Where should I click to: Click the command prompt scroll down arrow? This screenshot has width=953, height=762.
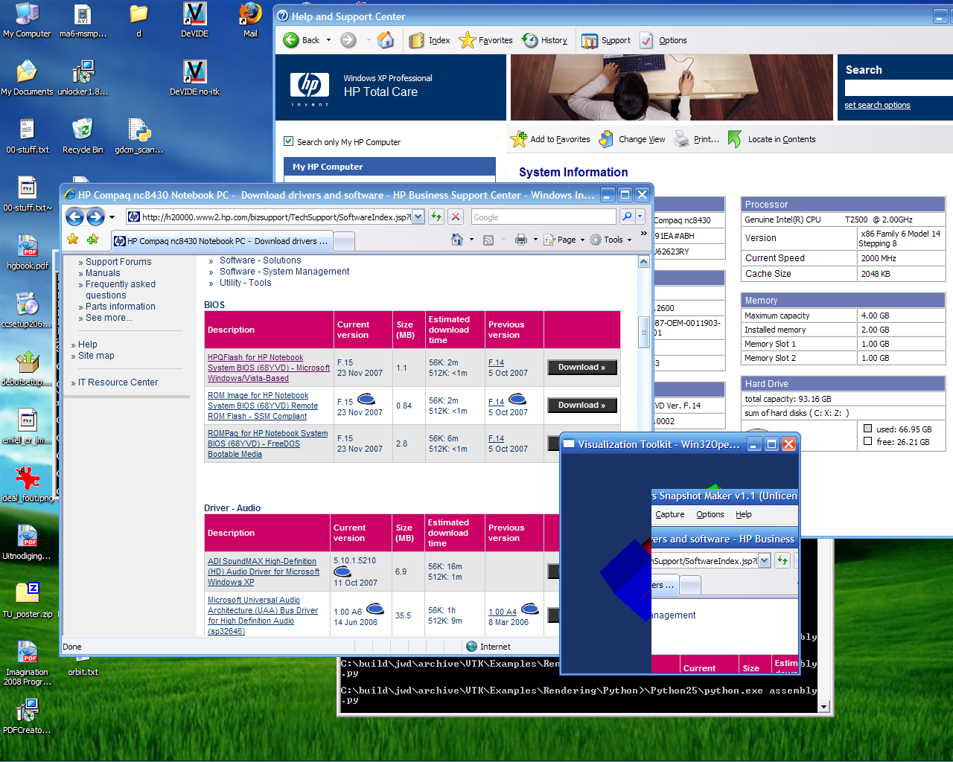pyautogui.click(x=823, y=706)
